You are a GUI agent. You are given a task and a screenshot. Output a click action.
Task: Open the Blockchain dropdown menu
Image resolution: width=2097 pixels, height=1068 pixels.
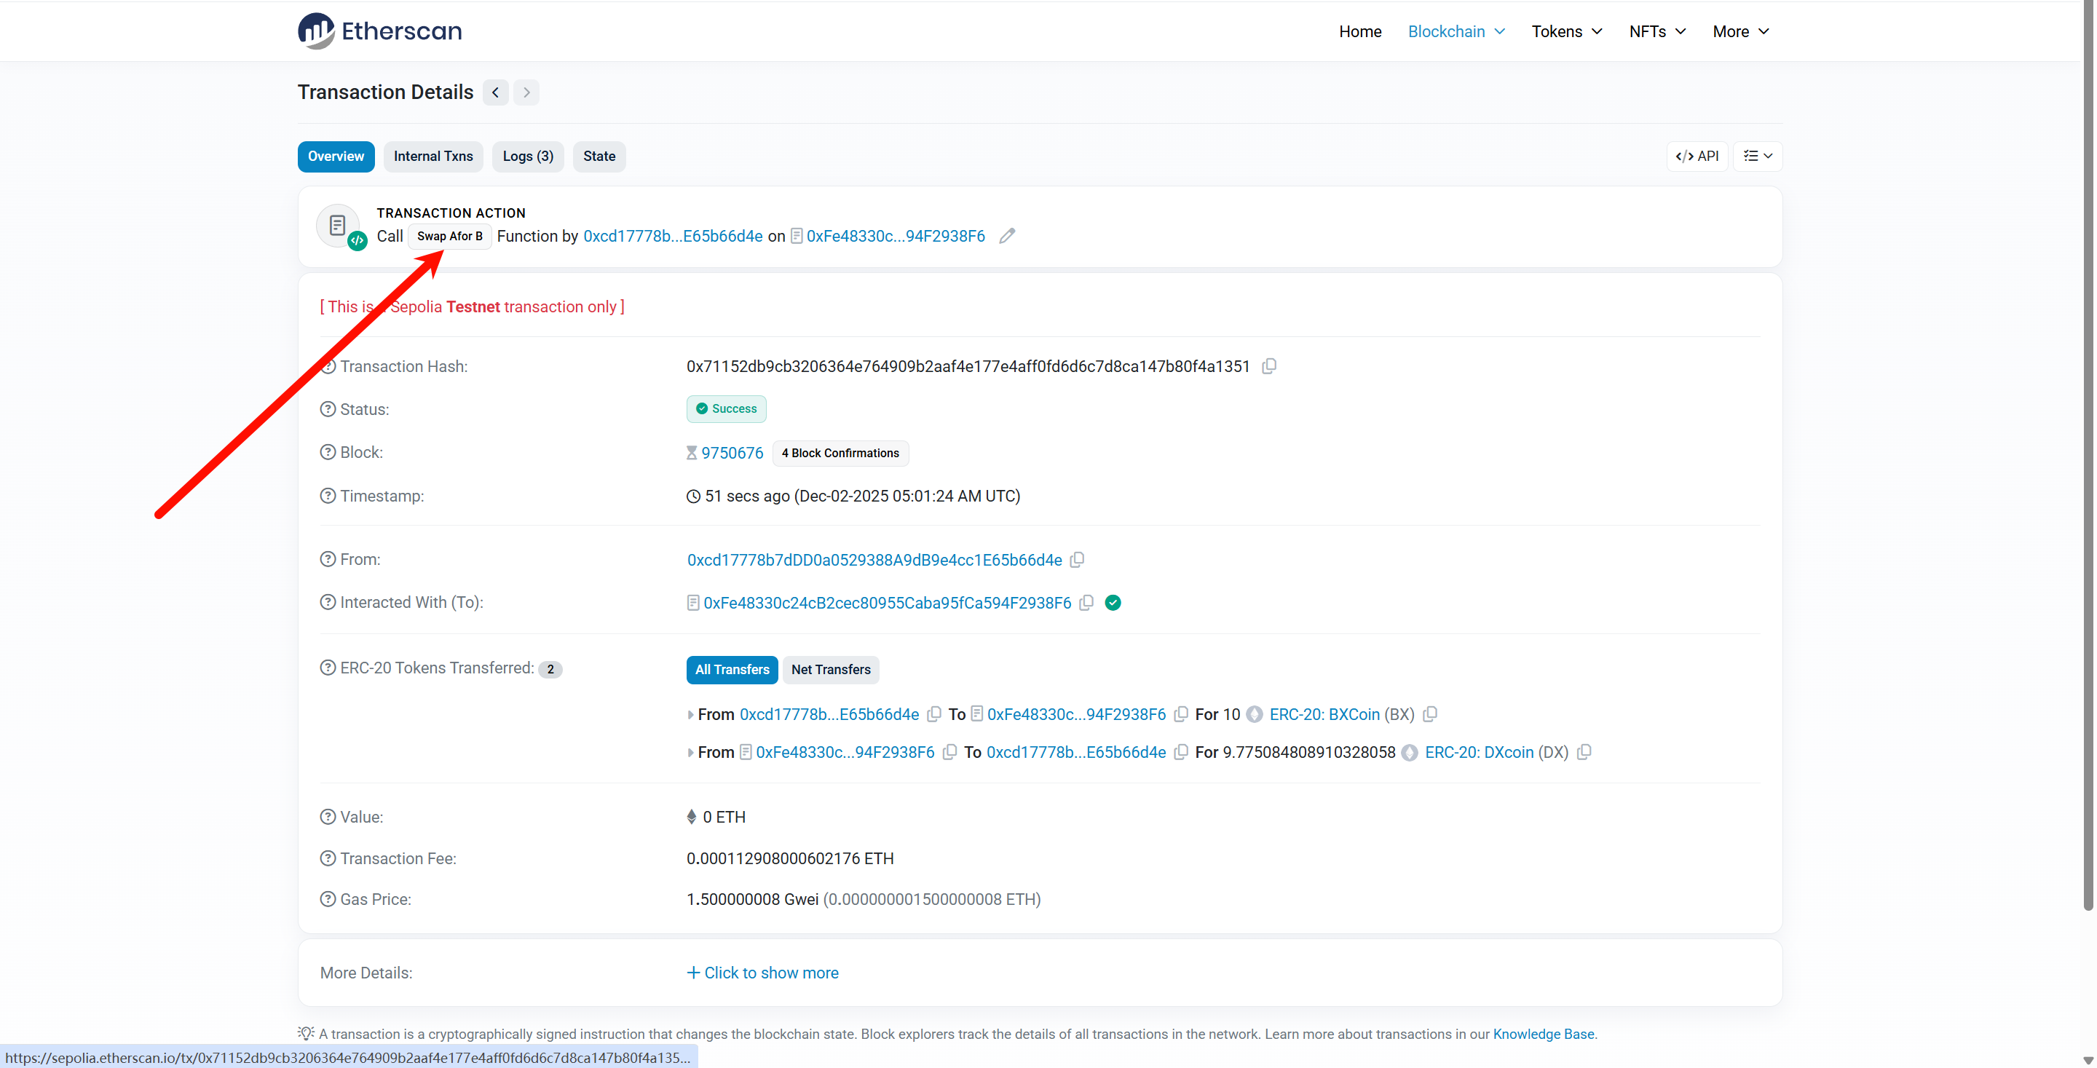pyautogui.click(x=1456, y=32)
